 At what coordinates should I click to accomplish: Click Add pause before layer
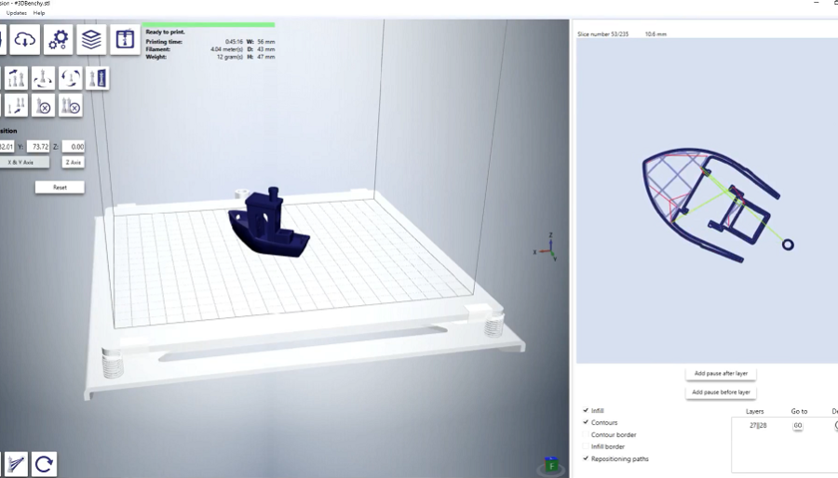721,392
